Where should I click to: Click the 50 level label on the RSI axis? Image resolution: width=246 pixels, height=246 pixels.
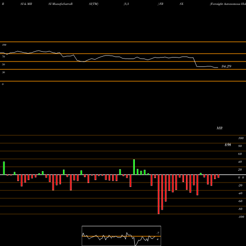[3, 64]
